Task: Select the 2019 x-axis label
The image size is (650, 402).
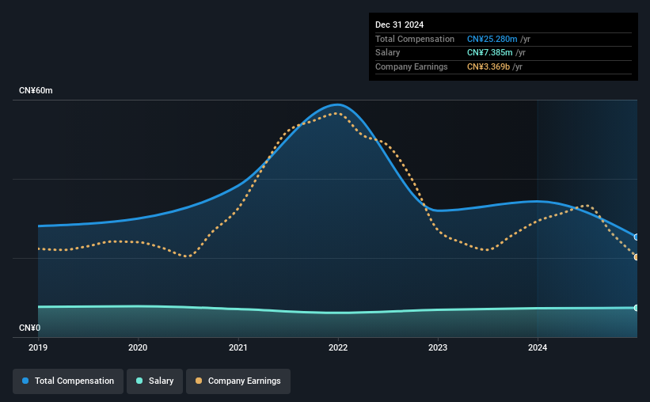Action: pos(38,347)
